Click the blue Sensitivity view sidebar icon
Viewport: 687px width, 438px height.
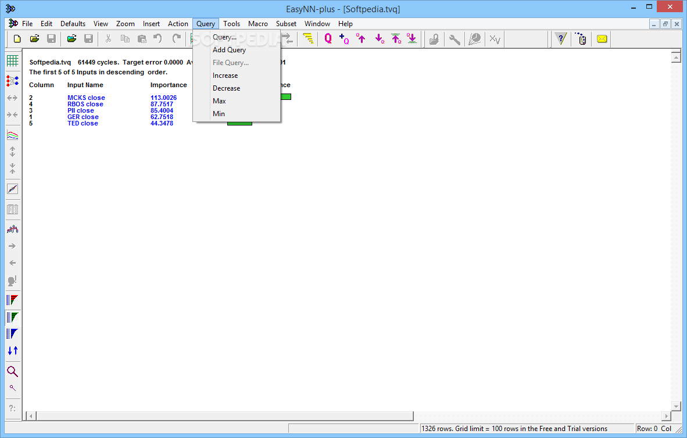[x=13, y=334]
